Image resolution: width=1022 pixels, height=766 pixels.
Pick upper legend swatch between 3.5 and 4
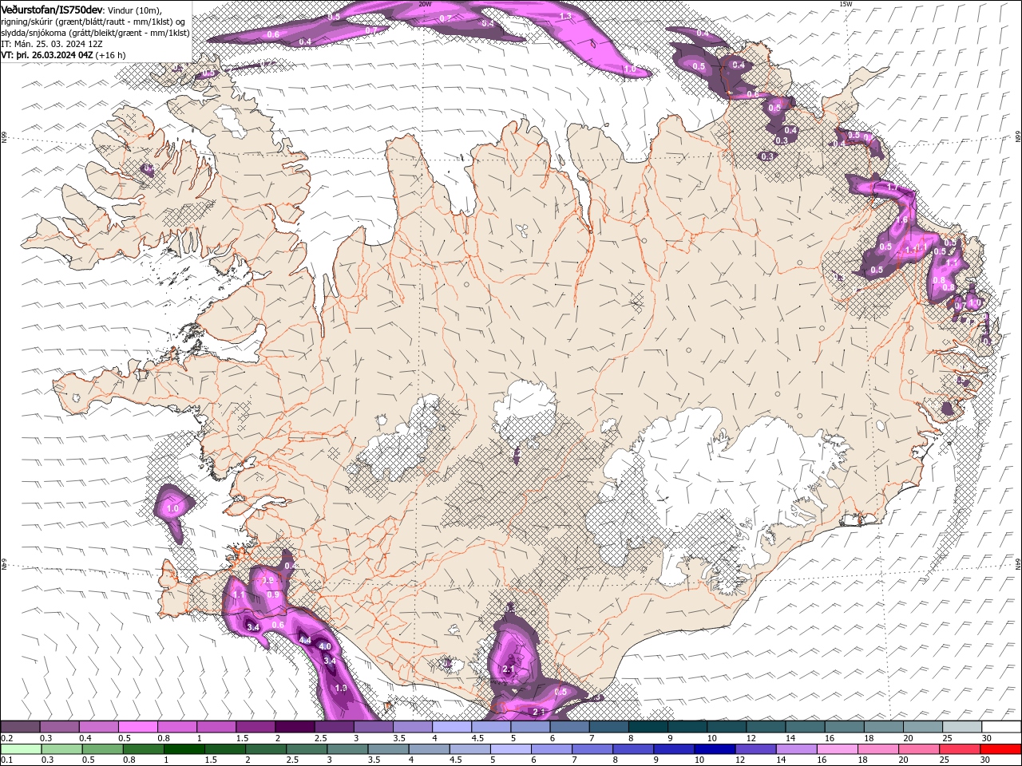tap(413, 727)
